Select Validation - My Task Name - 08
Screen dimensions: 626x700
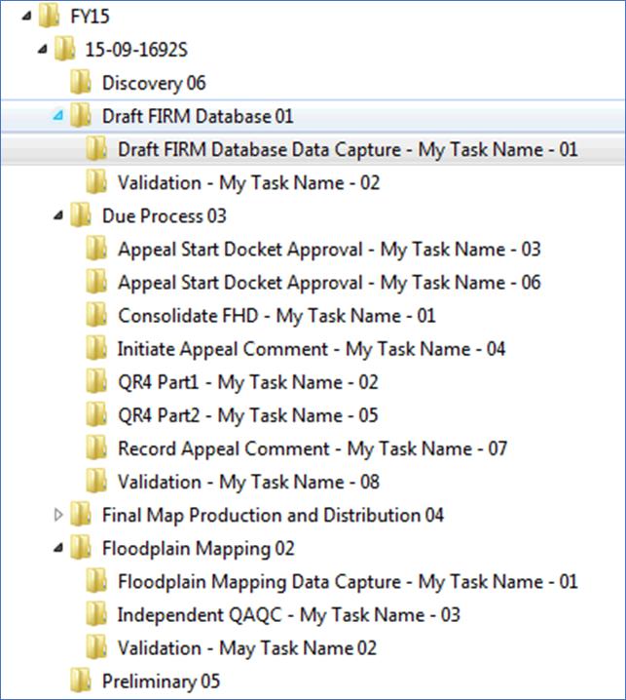[x=249, y=482]
